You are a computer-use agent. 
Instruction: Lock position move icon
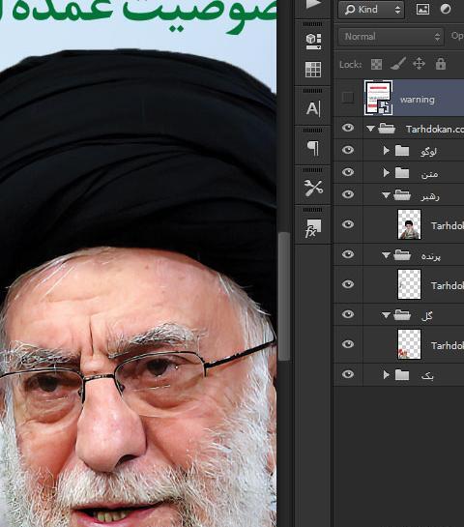tap(419, 64)
